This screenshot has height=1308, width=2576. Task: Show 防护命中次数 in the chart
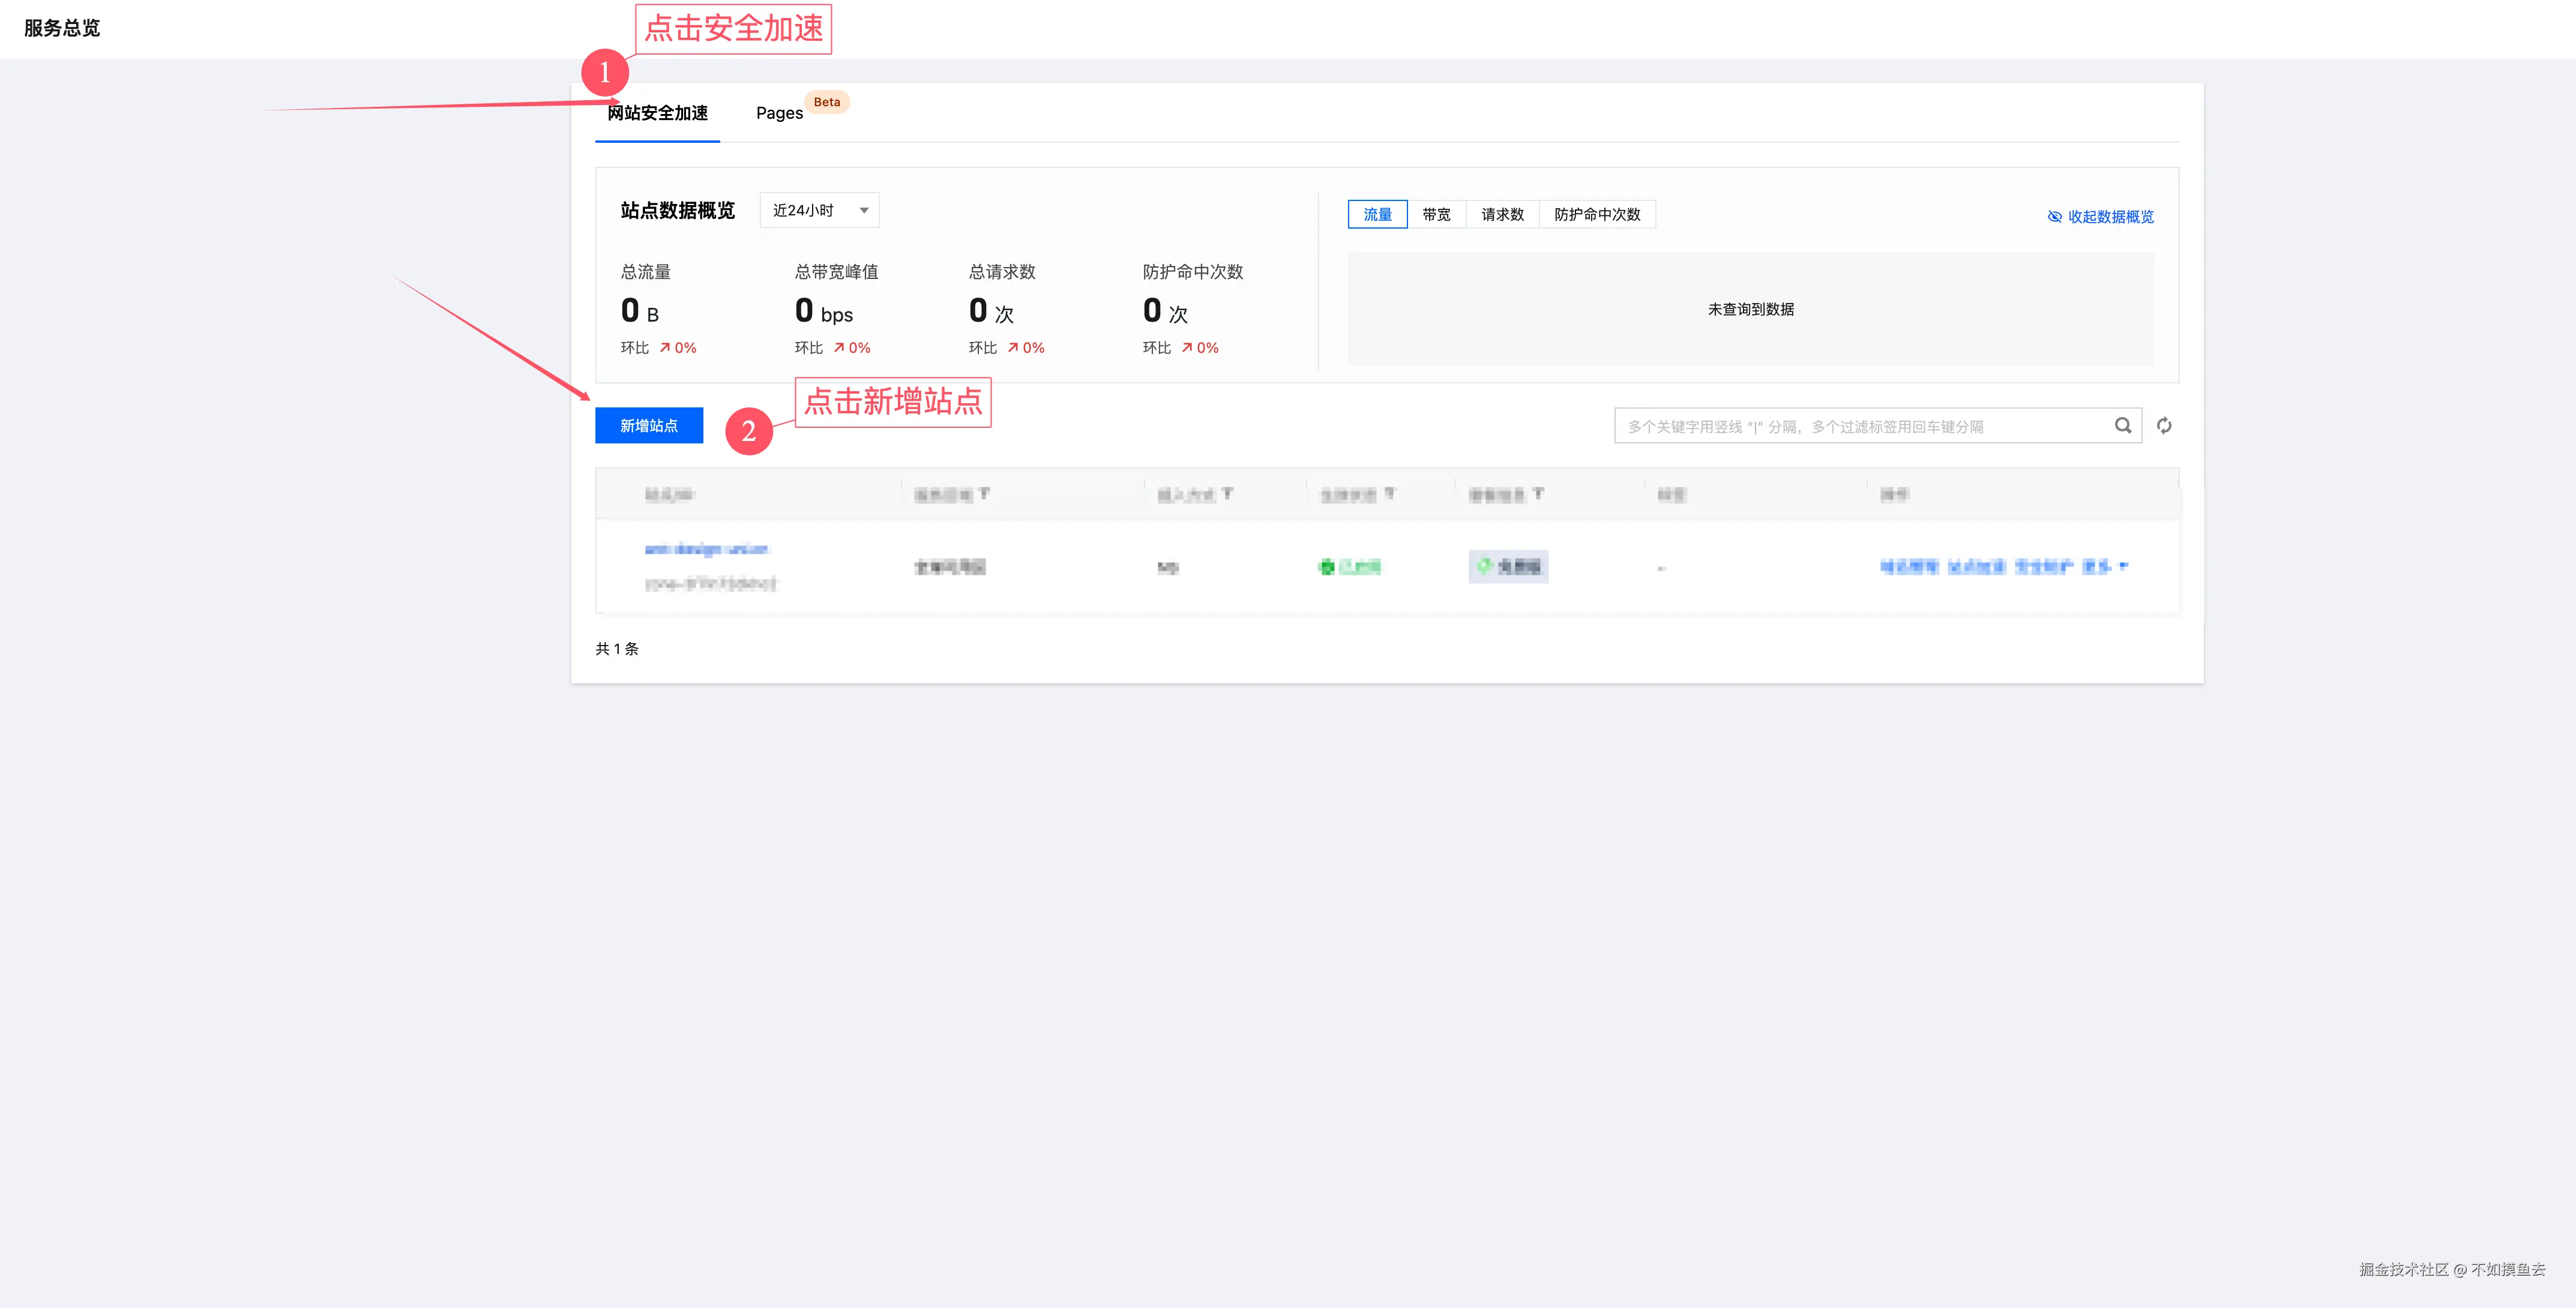point(1597,215)
